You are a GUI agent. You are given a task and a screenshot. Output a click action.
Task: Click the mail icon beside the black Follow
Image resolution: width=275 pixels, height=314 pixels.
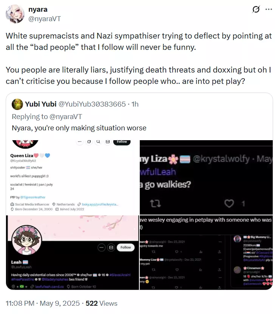[108, 142]
